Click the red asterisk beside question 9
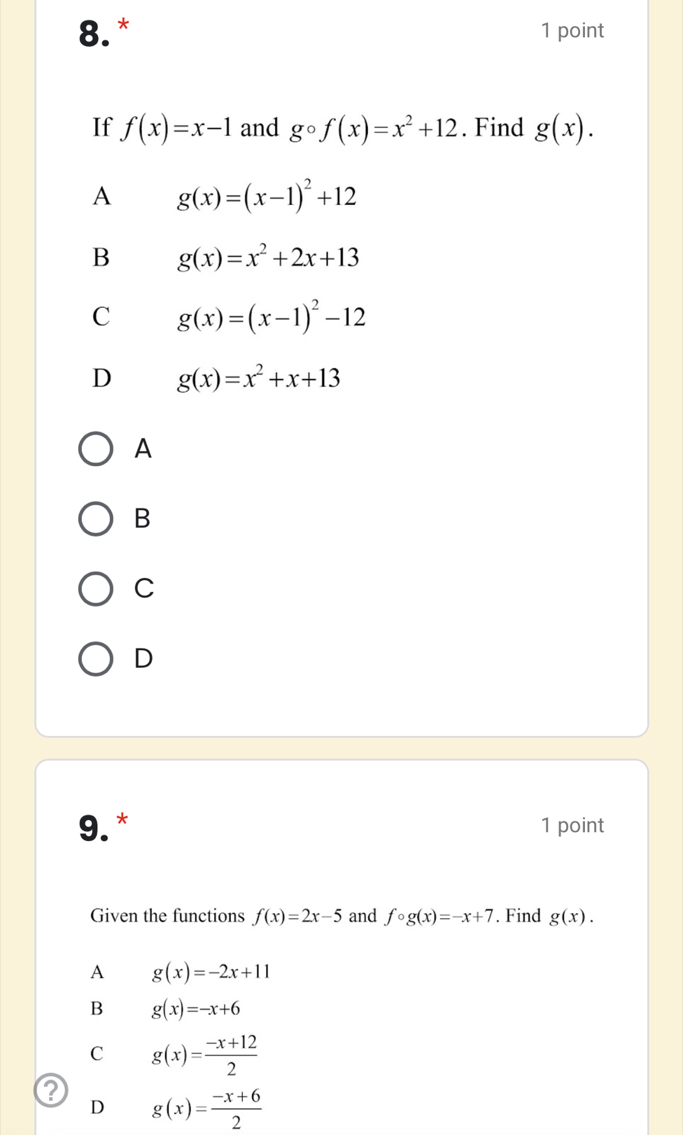 coord(123,820)
